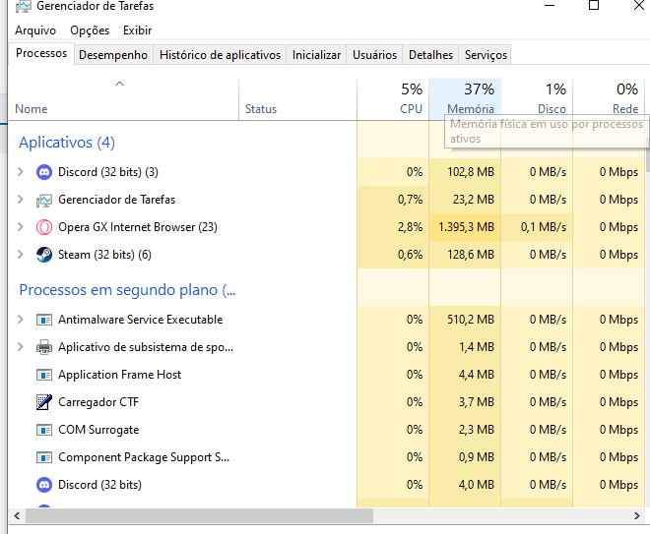Sort by the Memória column header
The image size is (650, 534).
click(465, 99)
